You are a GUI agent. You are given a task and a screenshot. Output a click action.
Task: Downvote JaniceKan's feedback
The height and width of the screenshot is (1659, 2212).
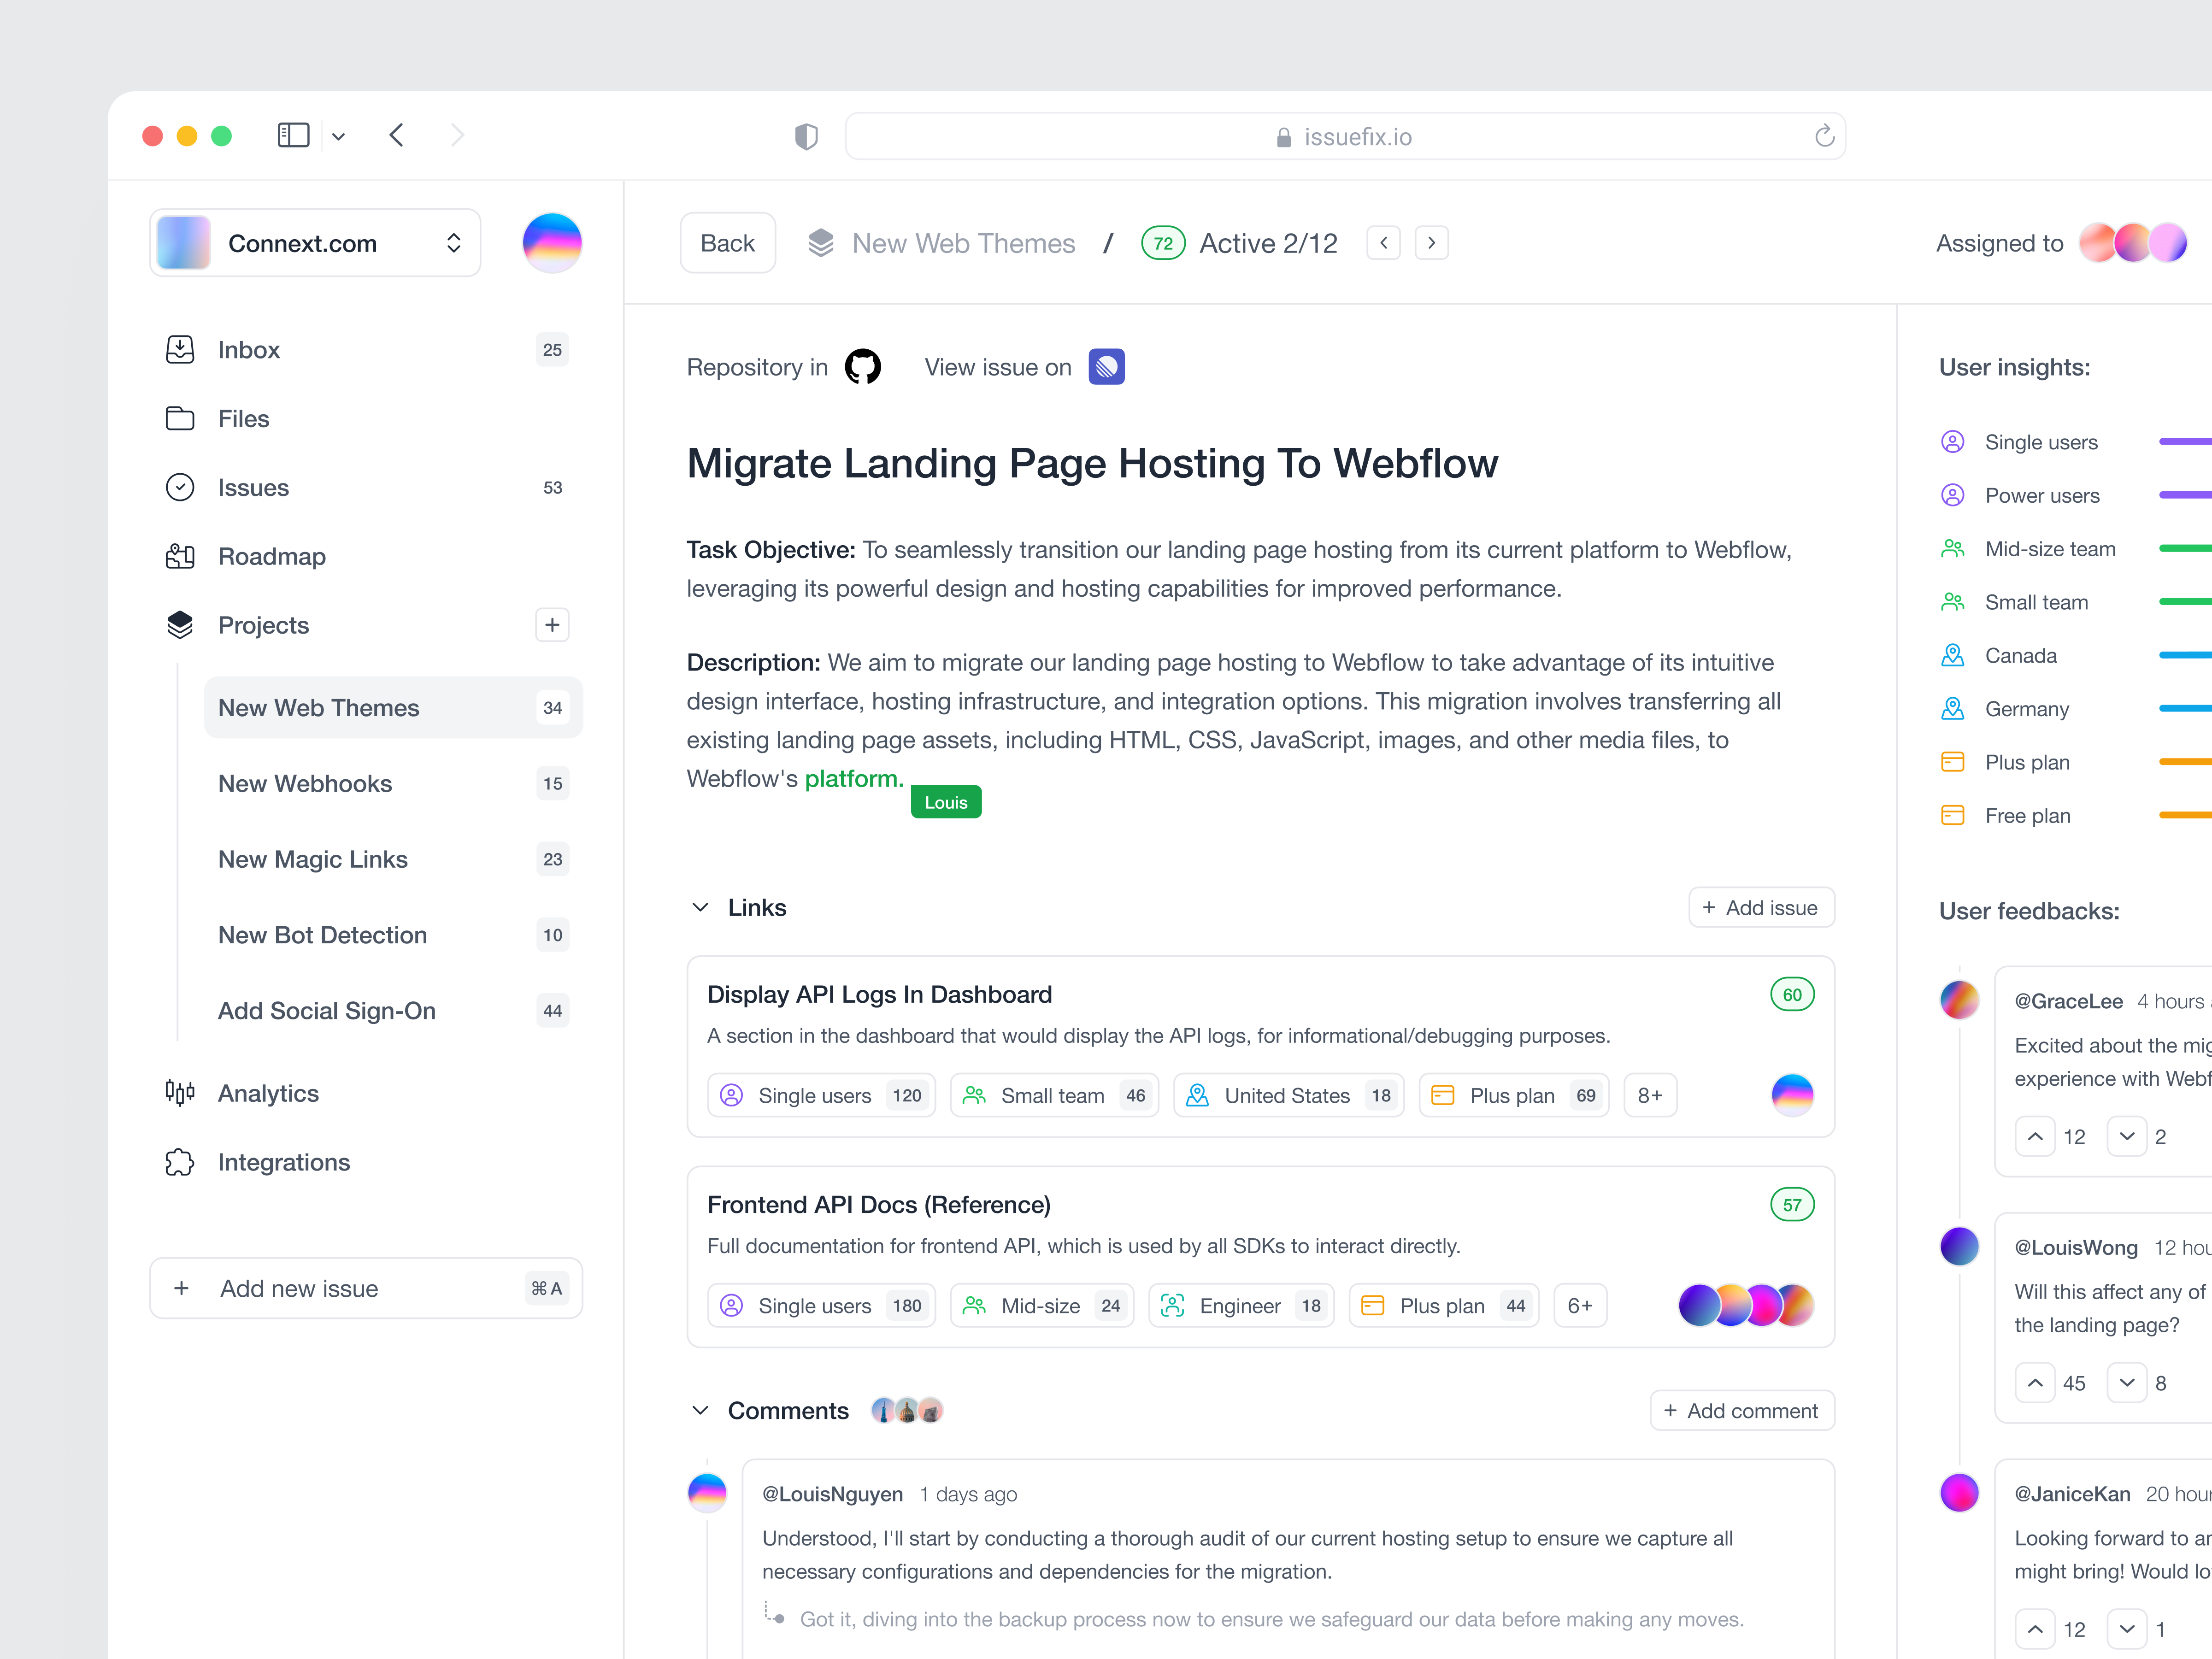coord(2127,1630)
